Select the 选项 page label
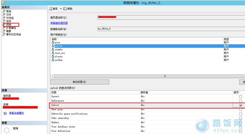The image size is (245, 135). (x=9, y=21)
